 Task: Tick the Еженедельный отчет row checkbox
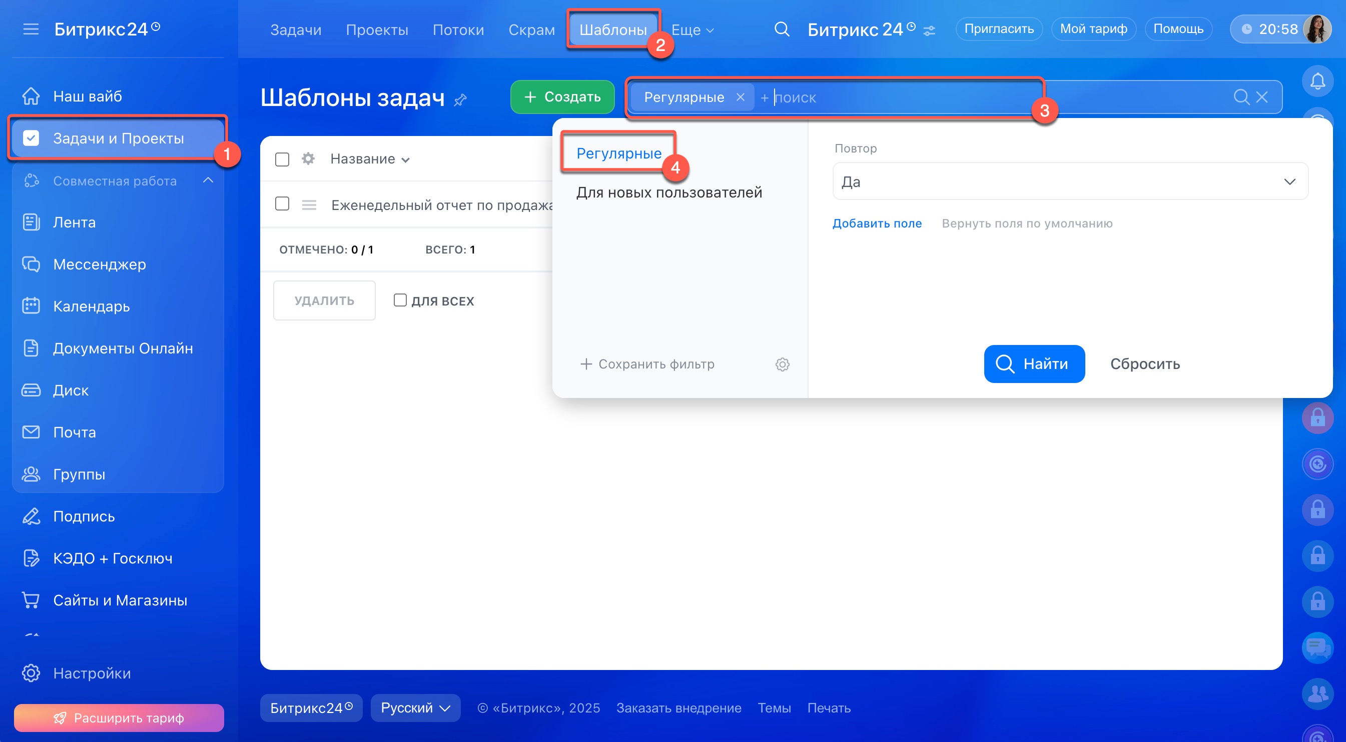click(282, 203)
